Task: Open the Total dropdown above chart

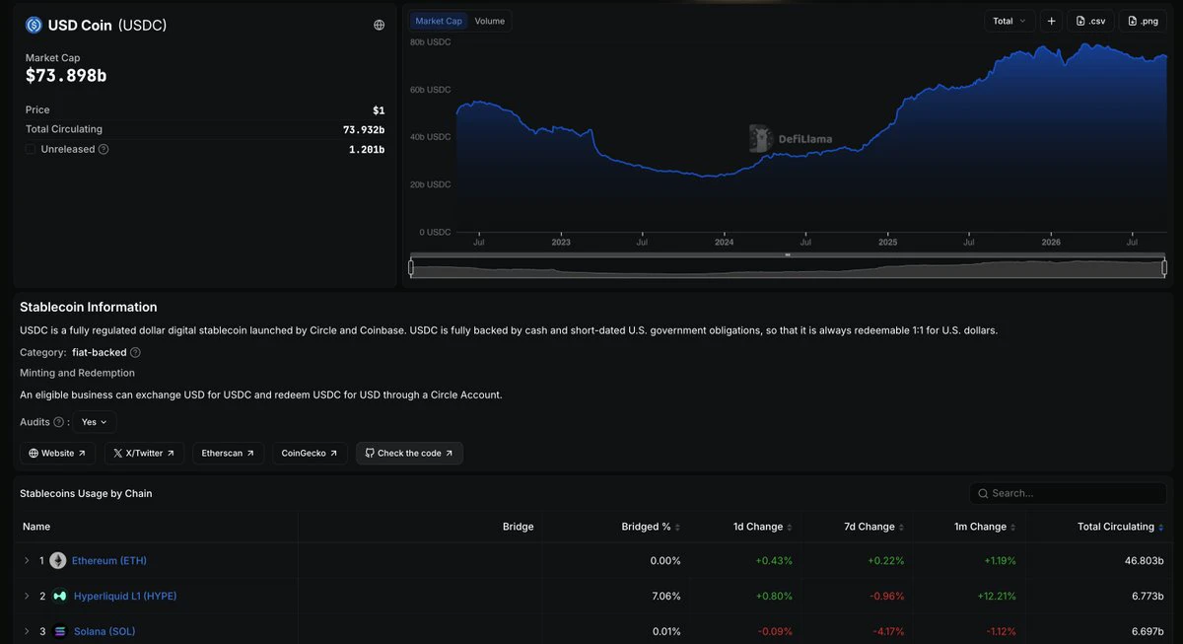Action: click(1009, 21)
